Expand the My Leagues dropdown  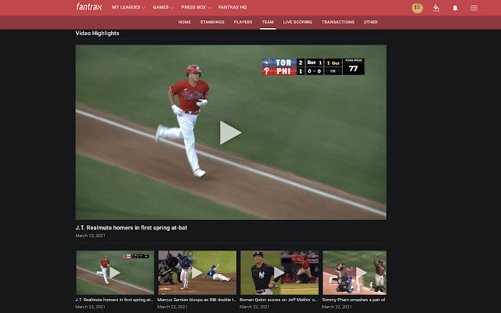click(x=128, y=7)
